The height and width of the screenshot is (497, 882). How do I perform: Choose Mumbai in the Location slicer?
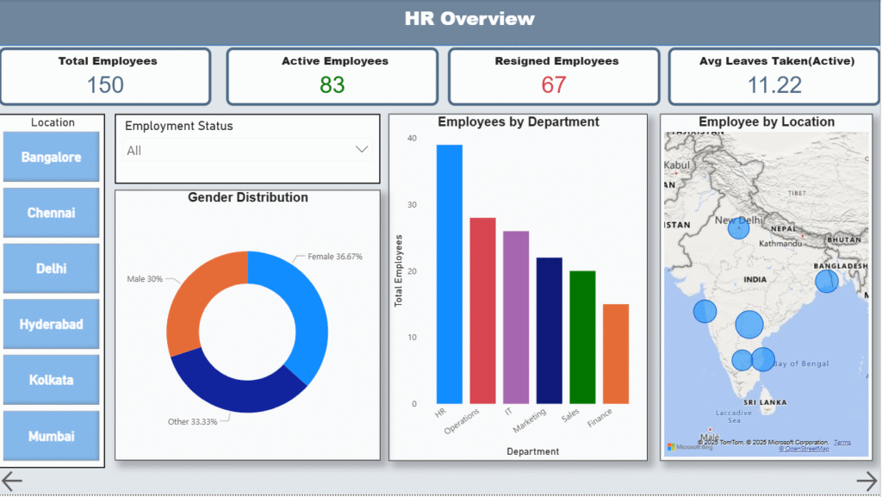tap(52, 436)
